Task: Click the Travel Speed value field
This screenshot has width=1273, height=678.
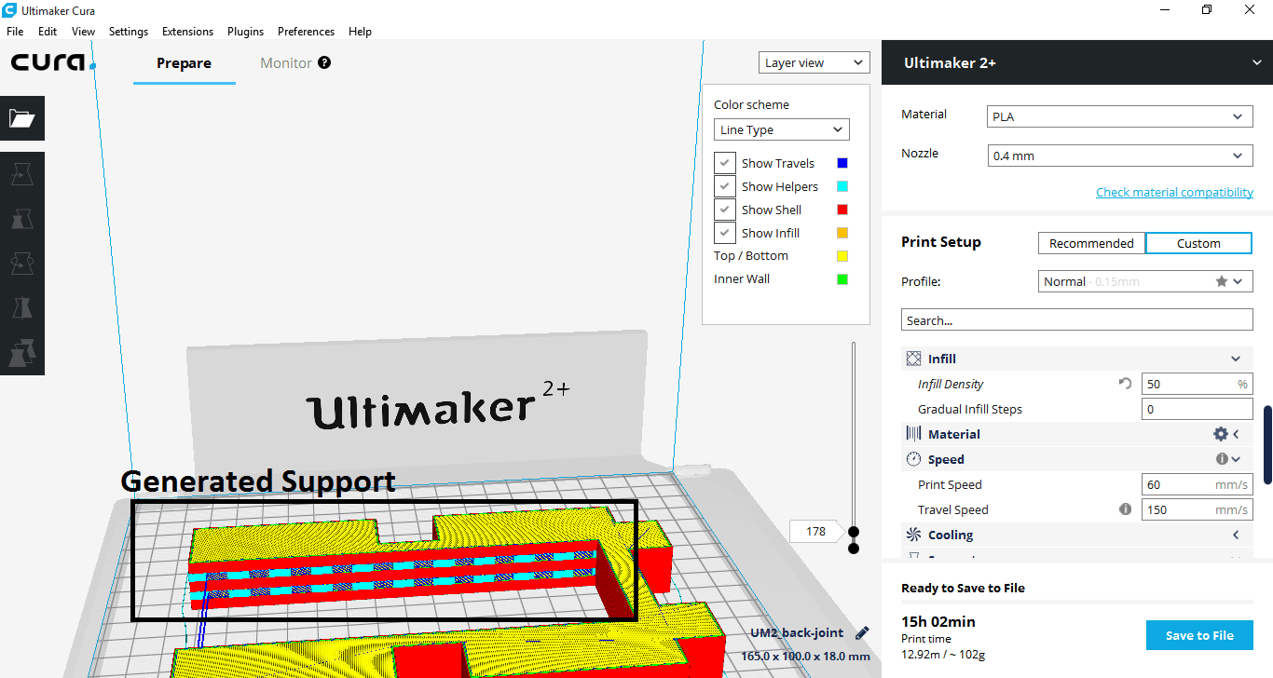Action: (1197, 509)
